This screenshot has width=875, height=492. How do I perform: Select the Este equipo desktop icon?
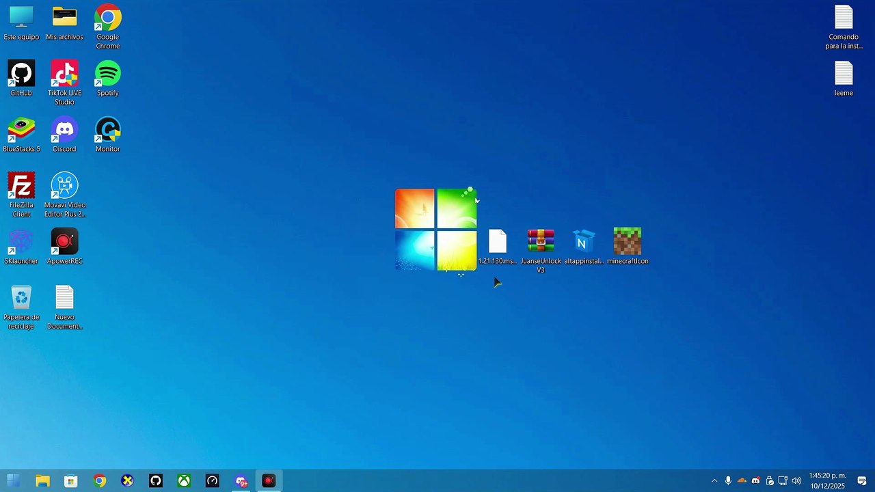(x=21, y=23)
